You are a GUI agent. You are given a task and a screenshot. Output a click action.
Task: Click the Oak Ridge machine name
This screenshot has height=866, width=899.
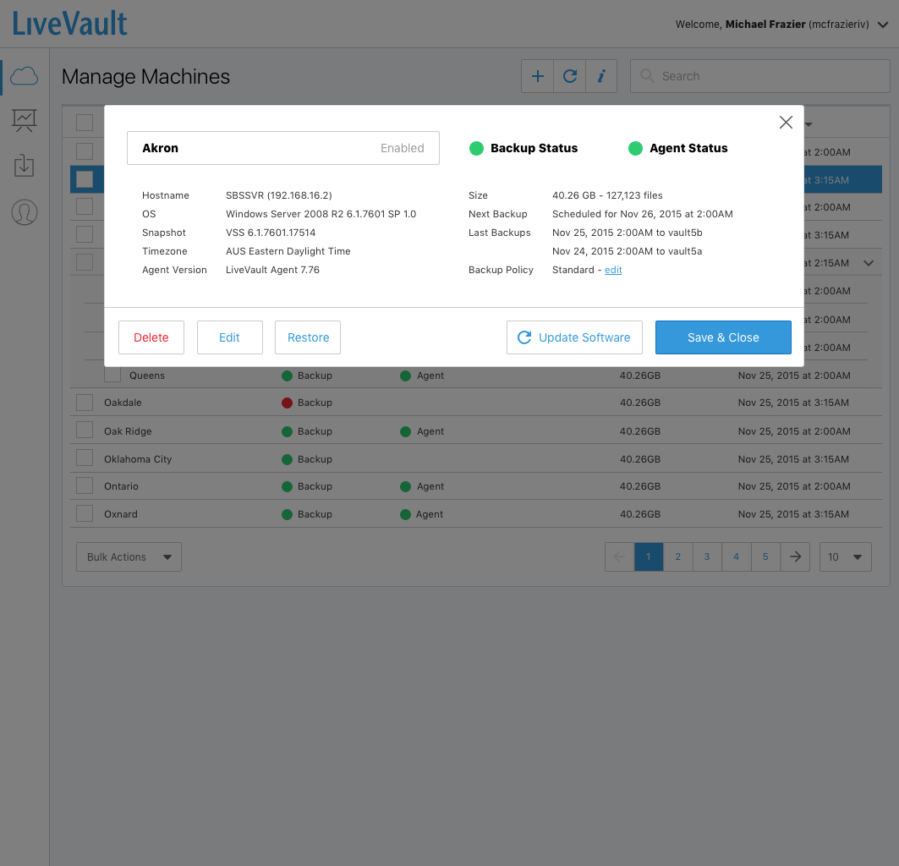128,431
